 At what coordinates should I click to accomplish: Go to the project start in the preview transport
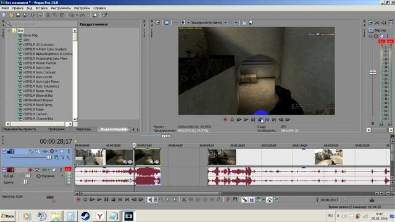267,120
